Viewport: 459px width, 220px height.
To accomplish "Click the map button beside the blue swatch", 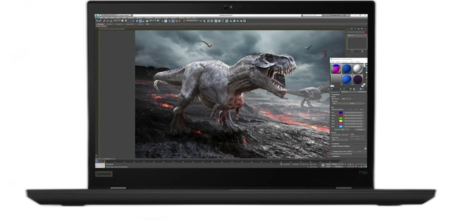I will 354,112.
